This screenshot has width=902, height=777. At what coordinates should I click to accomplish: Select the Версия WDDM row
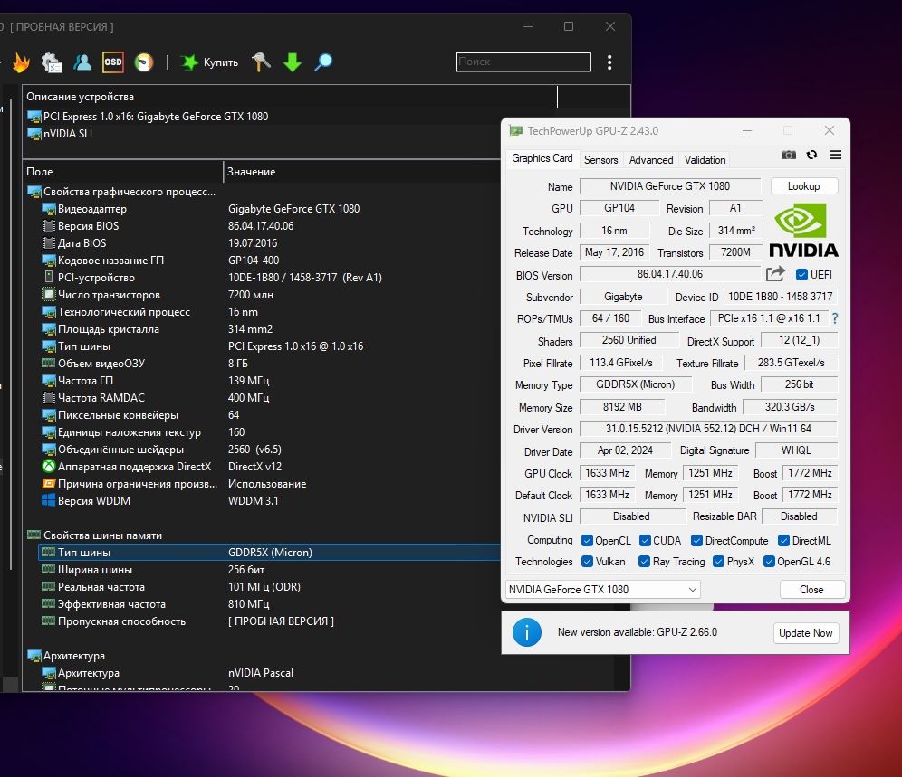click(x=271, y=501)
